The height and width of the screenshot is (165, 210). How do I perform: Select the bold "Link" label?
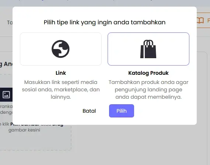[61, 73]
